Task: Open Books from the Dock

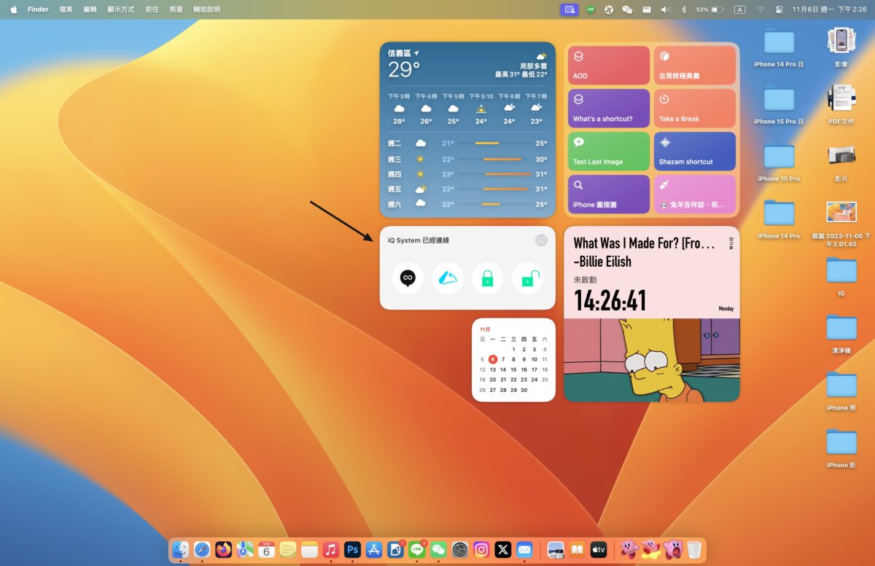Action: click(x=577, y=549)
